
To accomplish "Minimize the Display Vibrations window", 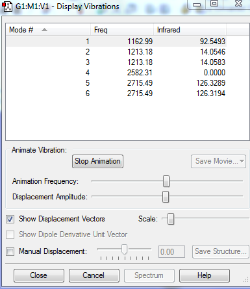I will tap(197, 5).
